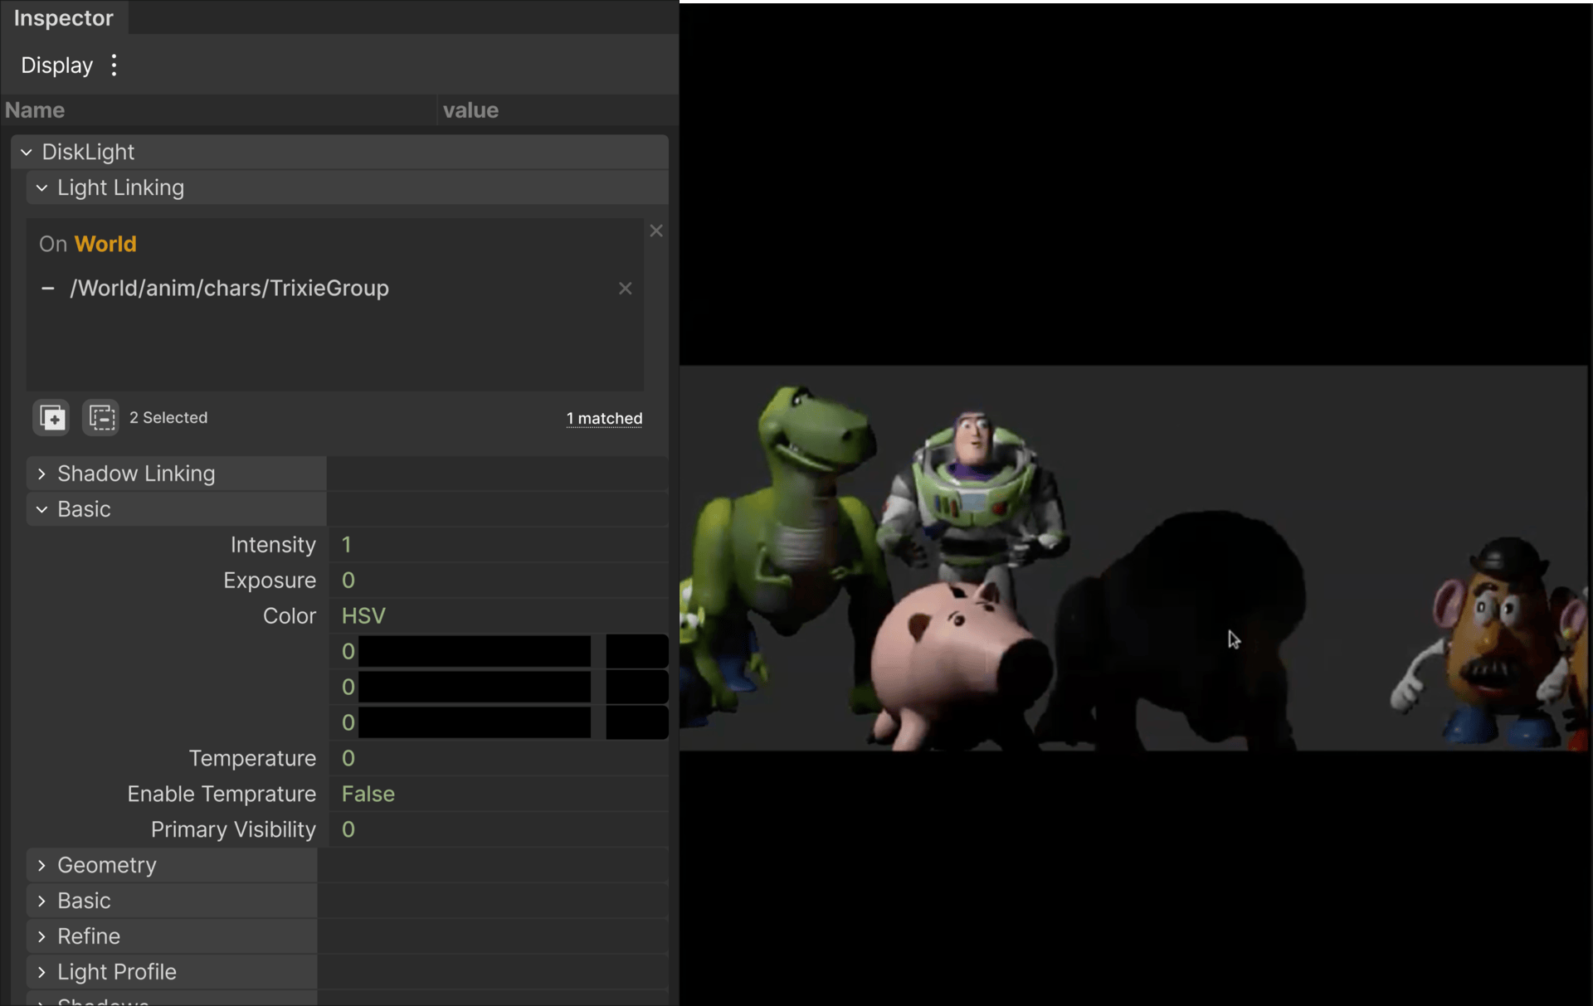The image size is (1593, 1006).
Task: Click the orange World link
Action: [x=105, y=244]
